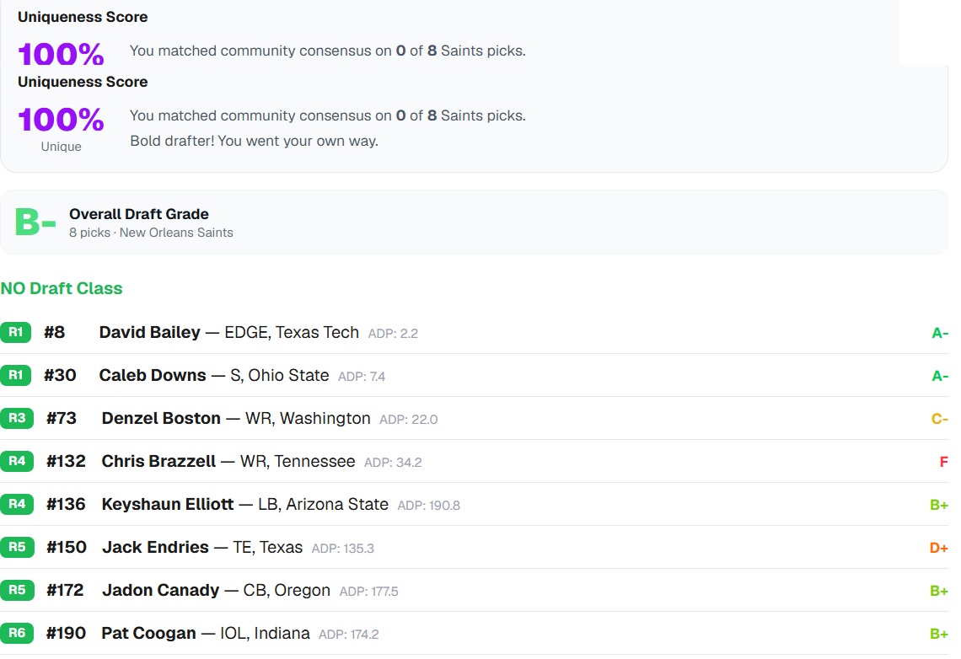Click 'Bold drafter! You went your own way.'
This screenshot has height=659, width=961.
(255, 141)
